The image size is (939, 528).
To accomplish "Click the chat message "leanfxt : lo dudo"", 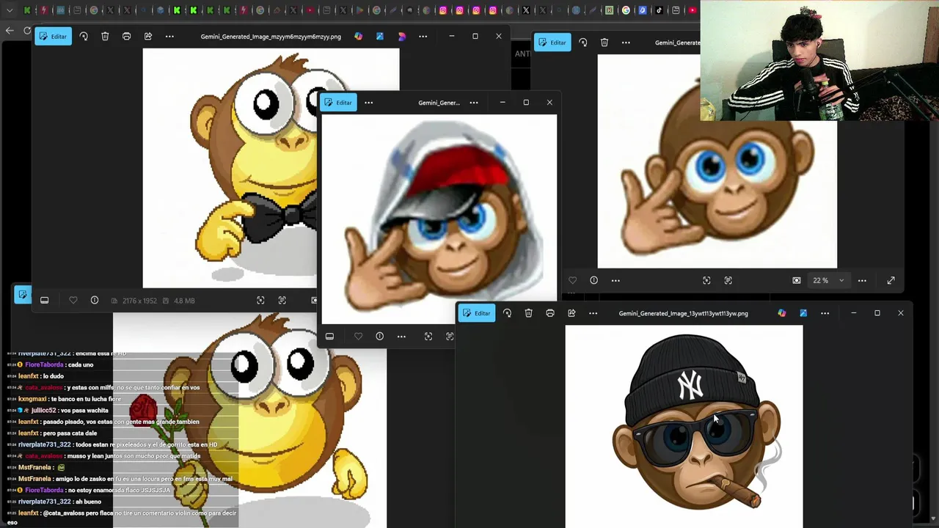I will (x=41, y=376).
